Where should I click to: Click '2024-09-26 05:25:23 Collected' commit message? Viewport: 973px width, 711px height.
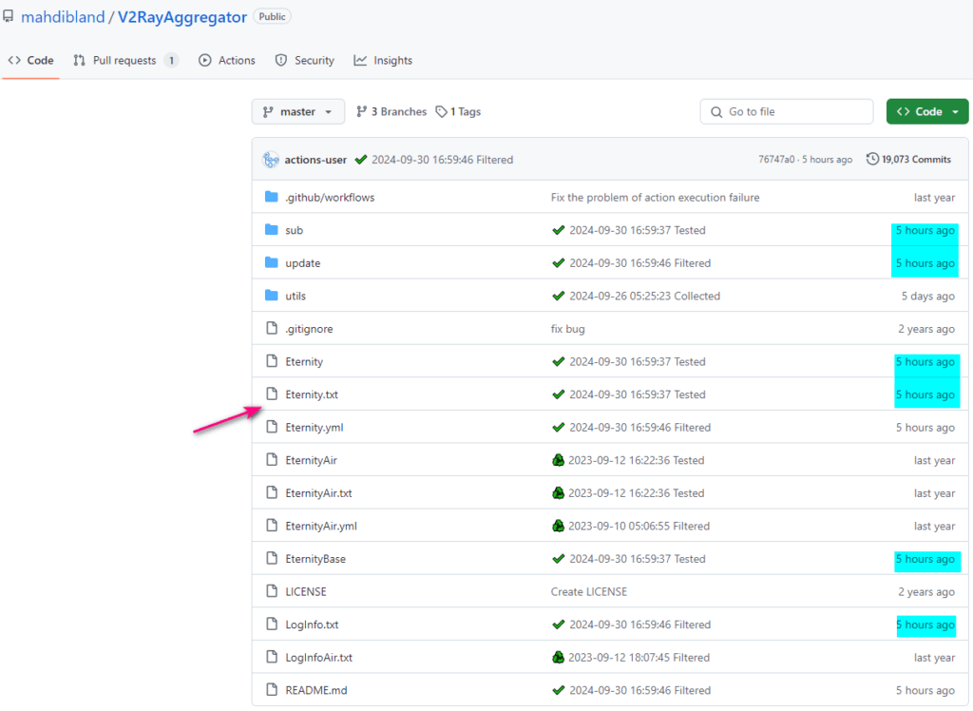[645, 297]
